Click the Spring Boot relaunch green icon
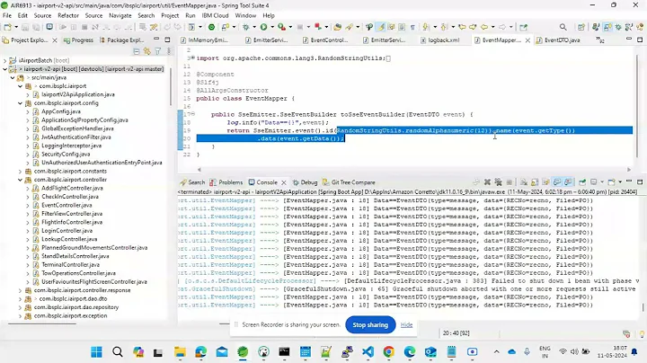The height and width of the screenshot is (363, 647). (x=211, y=27)
